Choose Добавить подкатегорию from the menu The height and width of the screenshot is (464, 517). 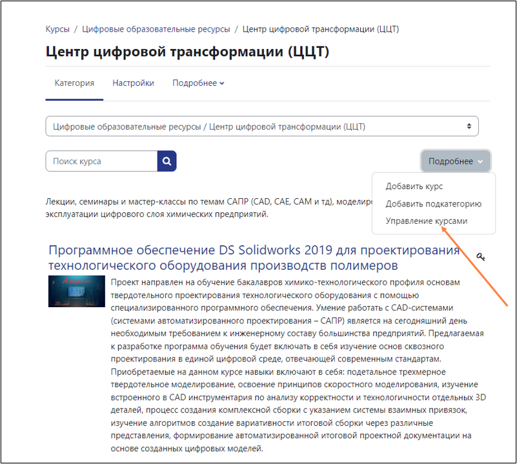(434, 204)
